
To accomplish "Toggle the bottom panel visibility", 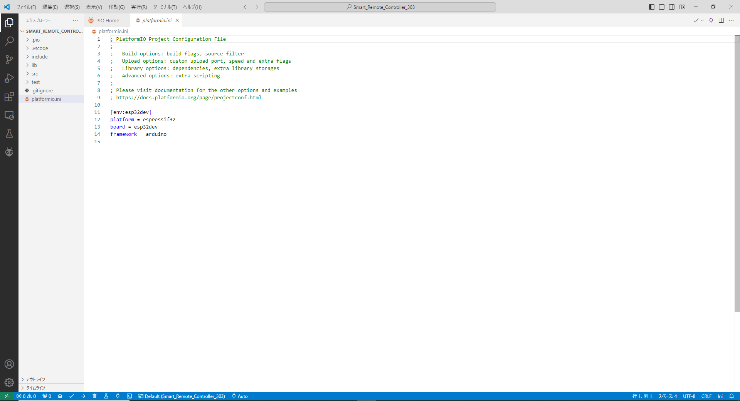I will [662, 7].
